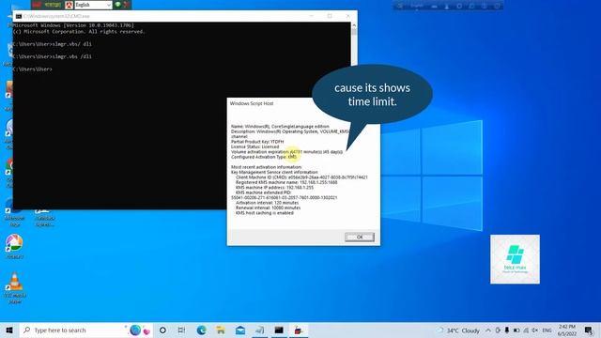Launch Microsoft Edge from the taskbar
The height and width of the screenshot is (338, 601).
[201, 330]
